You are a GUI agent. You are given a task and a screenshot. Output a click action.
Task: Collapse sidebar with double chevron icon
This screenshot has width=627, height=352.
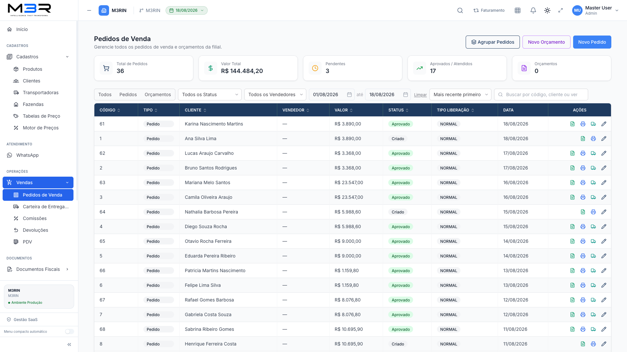point(69,345)
